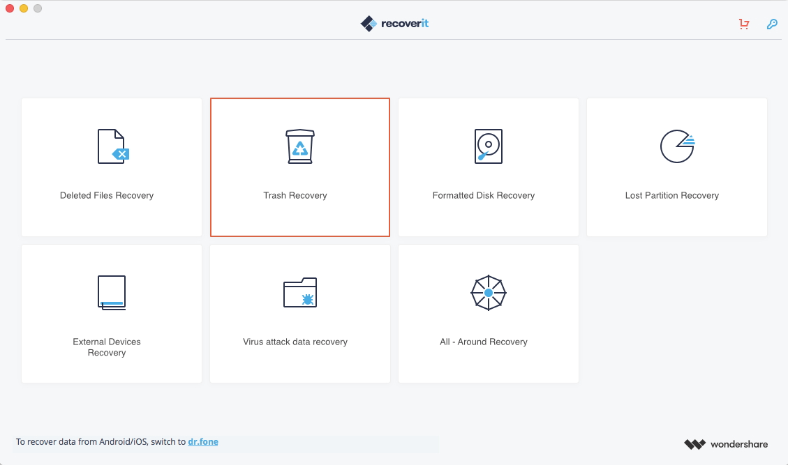Select the Virus attack folder bug icon

[x=299, y=293]
